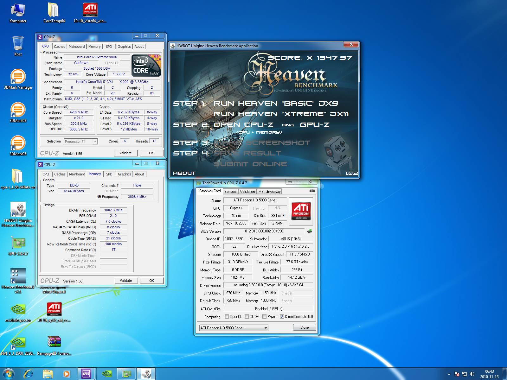Open About tab in top CPU-Z window
This screenshot has height=380, width=507.
point(139,47)
